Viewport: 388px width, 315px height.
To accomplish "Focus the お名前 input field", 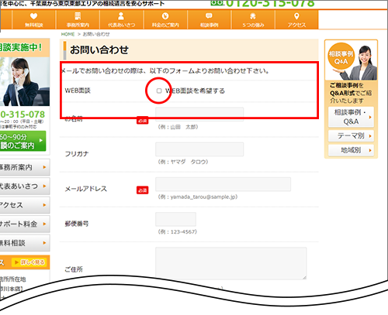I will pyautogui.click(x=199, y=115).
